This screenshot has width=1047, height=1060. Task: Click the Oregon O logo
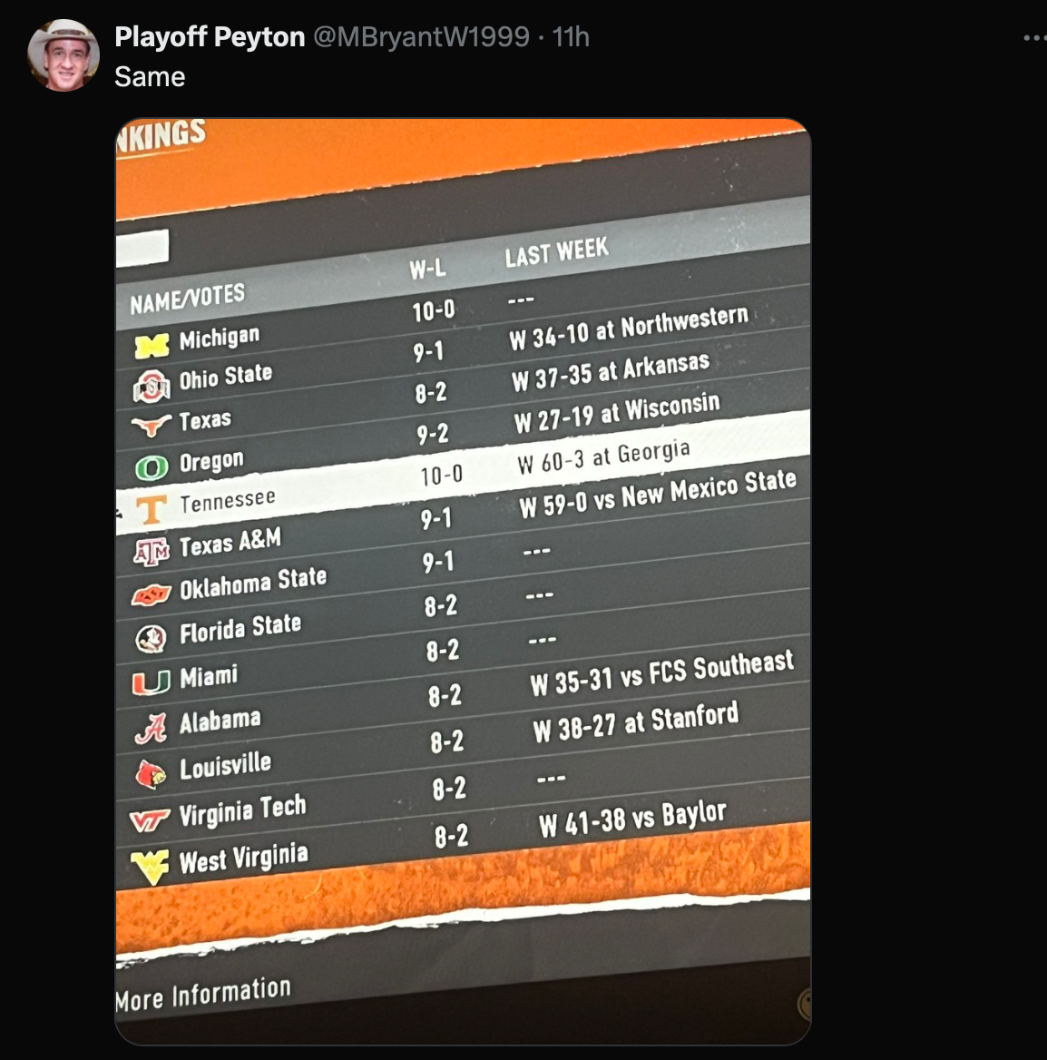(152, 467)
